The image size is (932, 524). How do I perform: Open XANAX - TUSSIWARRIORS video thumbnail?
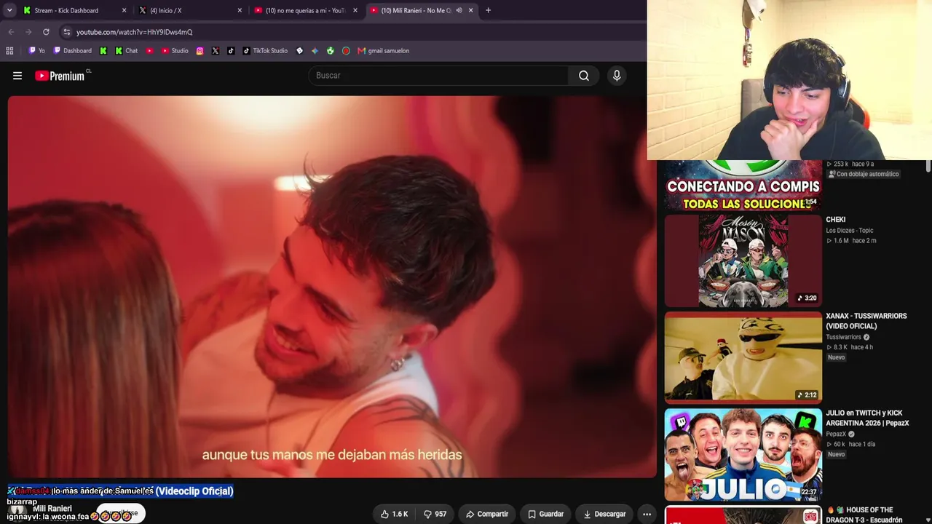tap(743, 357)
